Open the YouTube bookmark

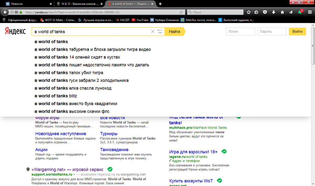pos(140,20)
